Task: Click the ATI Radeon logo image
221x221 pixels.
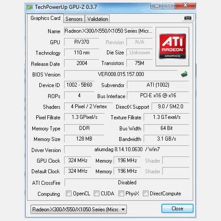Action: click(172, 46)
